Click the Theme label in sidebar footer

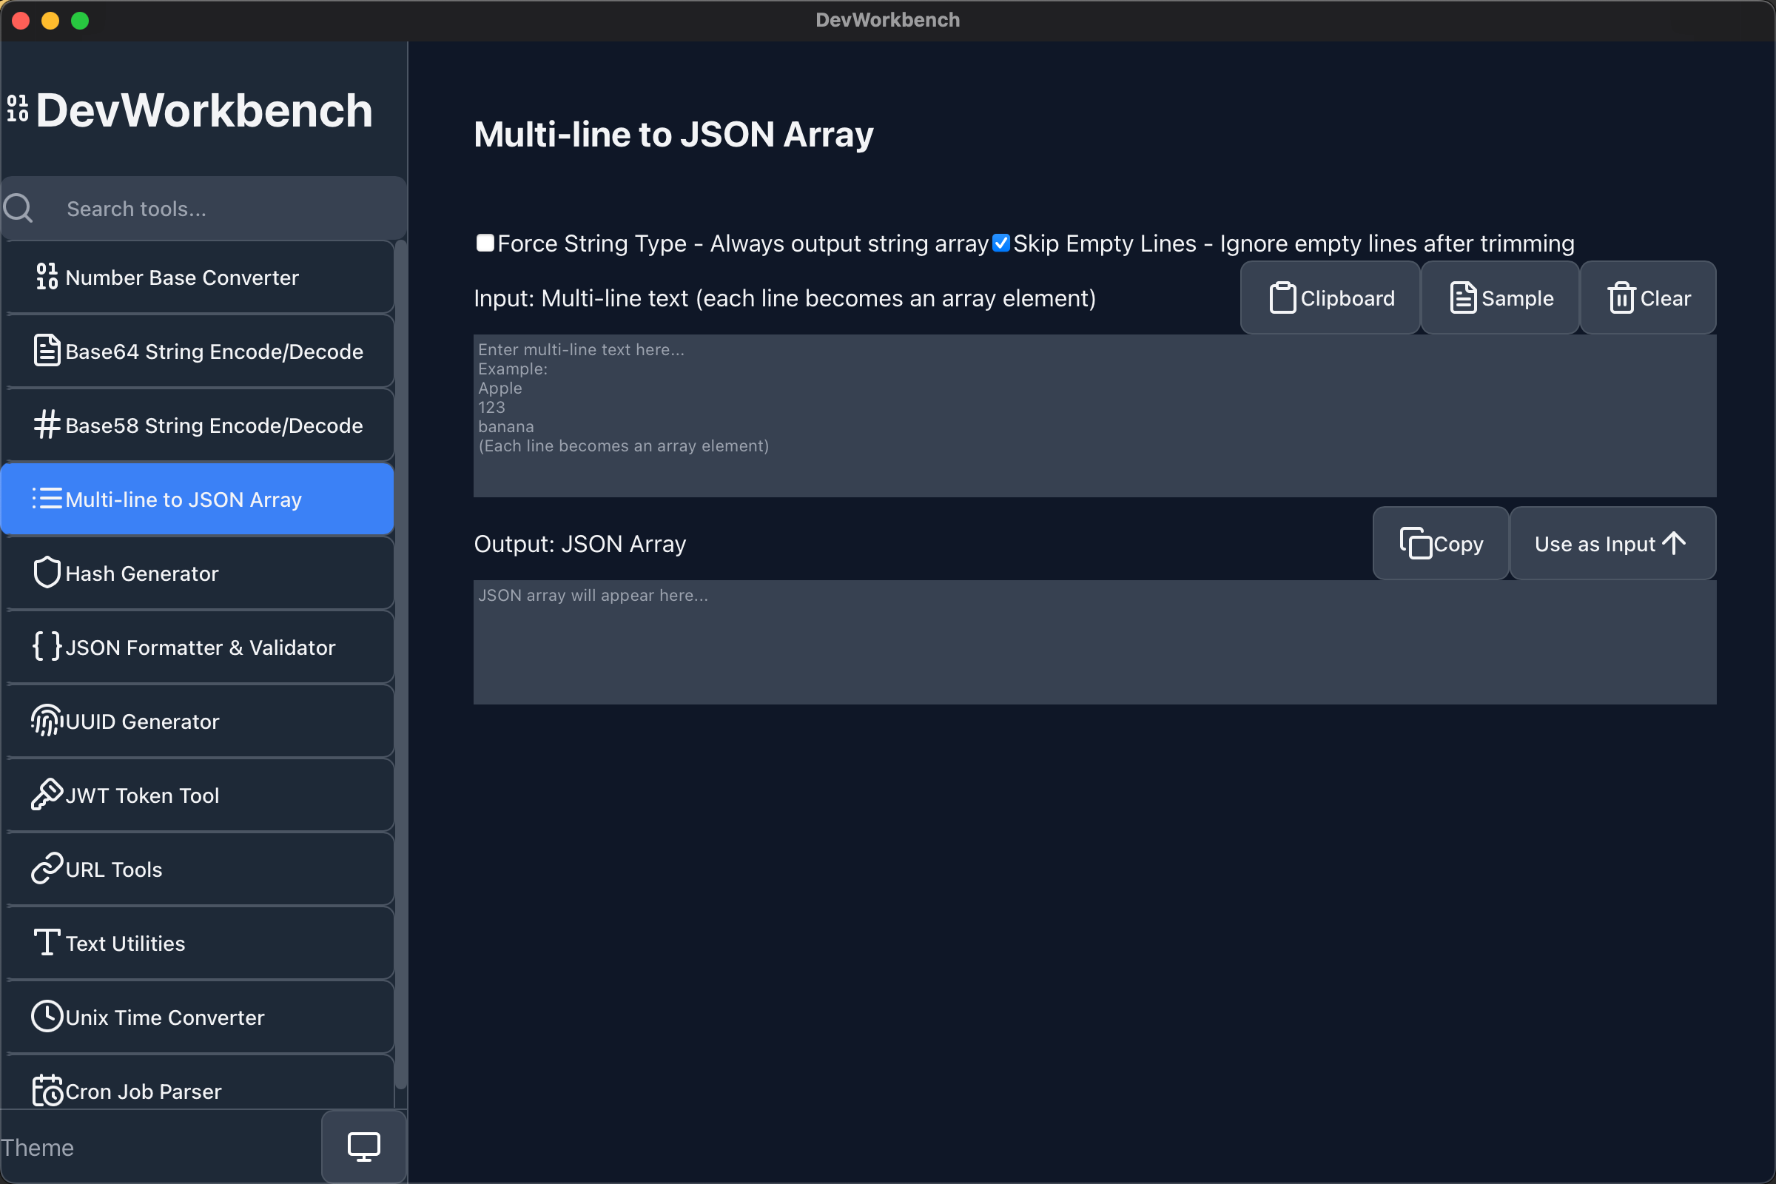(x=37, y=1147)
